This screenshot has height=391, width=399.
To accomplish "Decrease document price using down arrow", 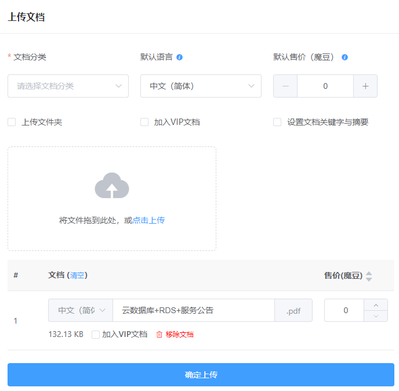I will [x=376, y=315].
